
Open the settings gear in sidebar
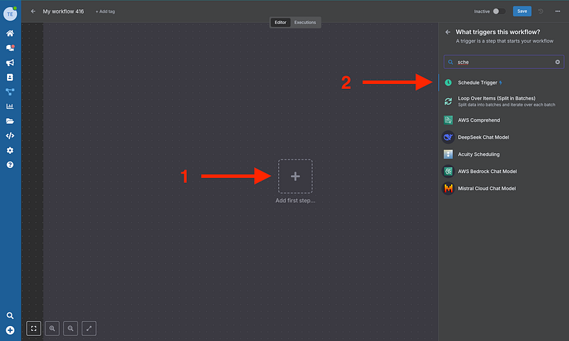[x=10, y=150]
